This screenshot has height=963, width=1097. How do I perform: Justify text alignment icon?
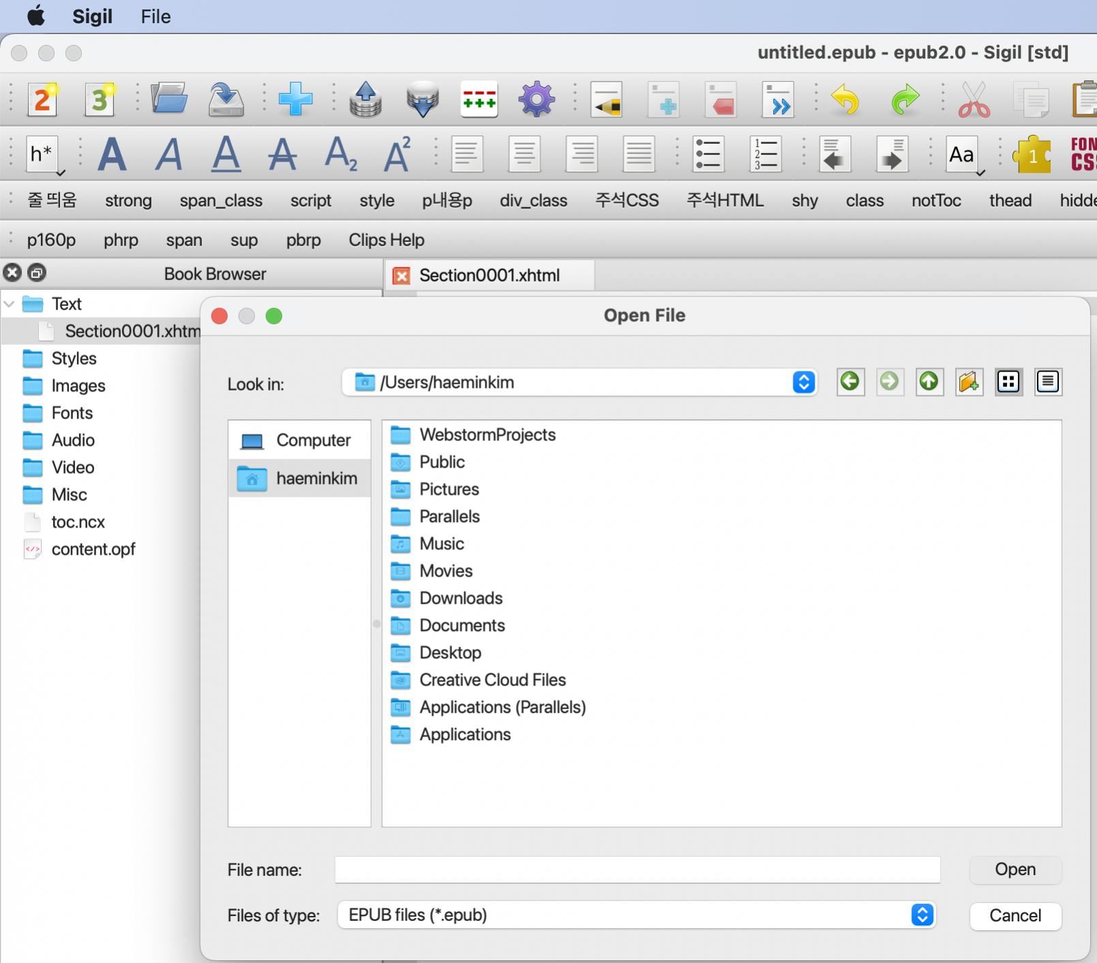(639, 154)
